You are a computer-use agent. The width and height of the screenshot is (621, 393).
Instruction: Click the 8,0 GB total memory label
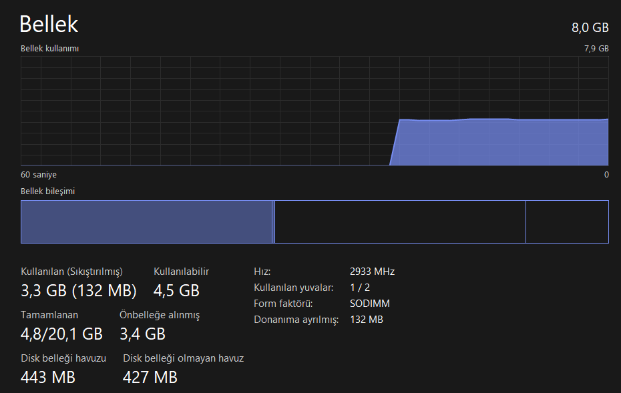590,27
